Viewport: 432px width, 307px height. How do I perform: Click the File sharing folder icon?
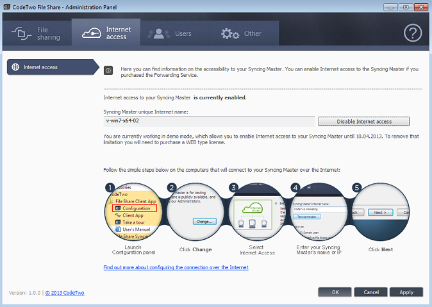point(22,33)
